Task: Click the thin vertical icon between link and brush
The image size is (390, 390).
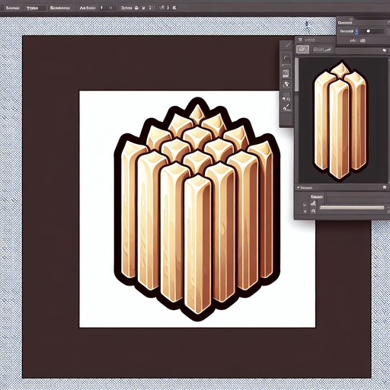Action: click(x=168, y=8)
